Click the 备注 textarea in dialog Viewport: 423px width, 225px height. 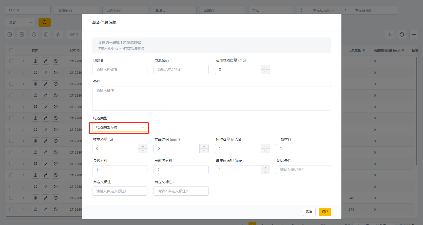point(212,98)
